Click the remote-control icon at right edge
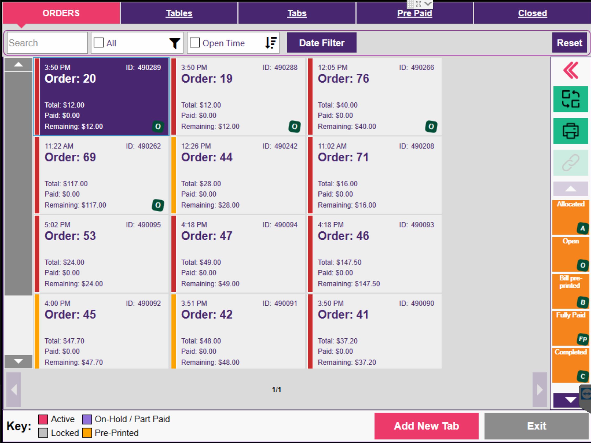Screen dimensions: 591x443 586,394
